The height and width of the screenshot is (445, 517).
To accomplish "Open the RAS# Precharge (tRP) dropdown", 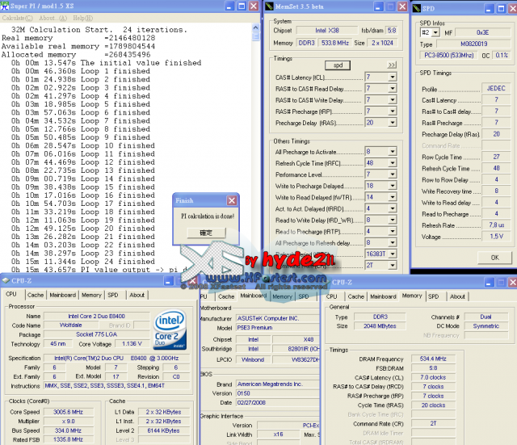I will coord(393,111).
